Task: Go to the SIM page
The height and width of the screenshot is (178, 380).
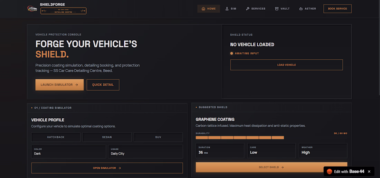Action: tap(231, 9)
